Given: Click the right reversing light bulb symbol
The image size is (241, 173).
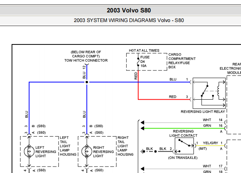Looking at the screenshot, I should pyautogui.click(x=87, y=151).
